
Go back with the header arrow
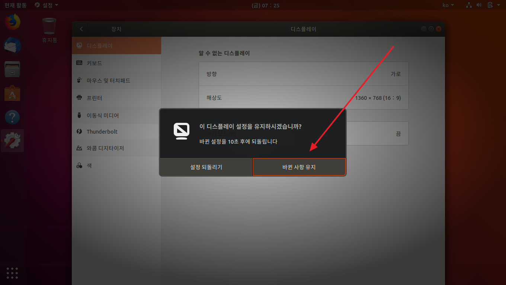81,29
